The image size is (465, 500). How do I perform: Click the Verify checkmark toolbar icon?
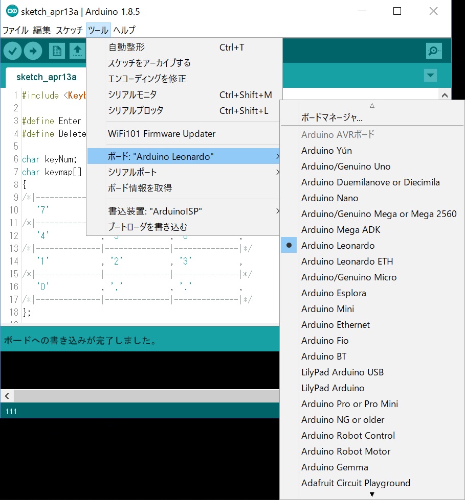(12, 51)
